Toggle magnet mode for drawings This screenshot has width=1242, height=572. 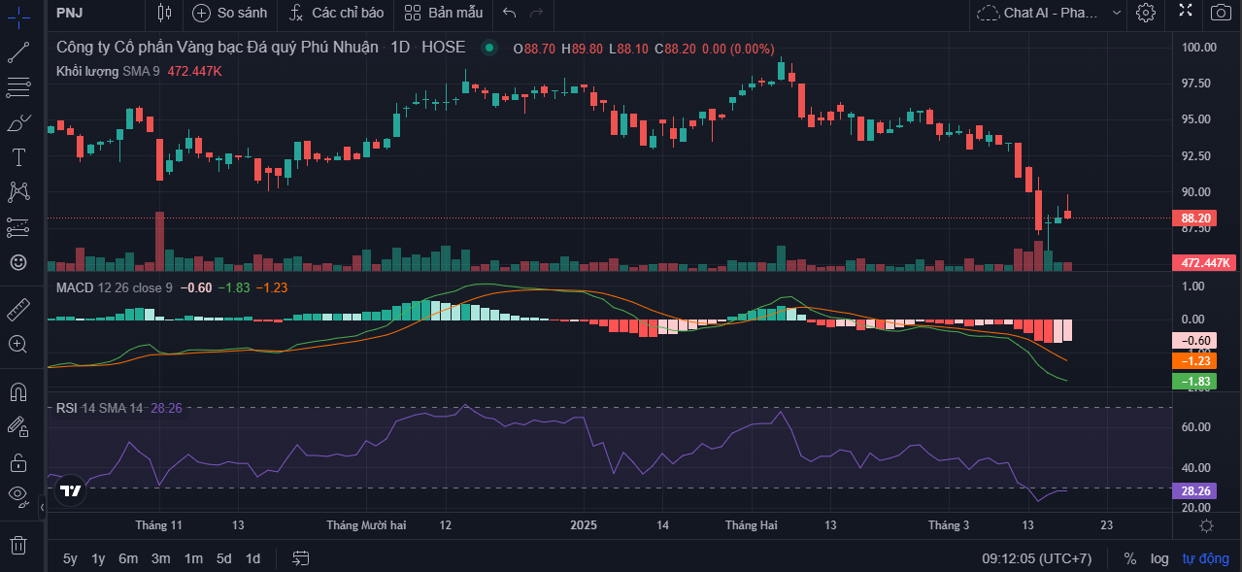(17, 392)
